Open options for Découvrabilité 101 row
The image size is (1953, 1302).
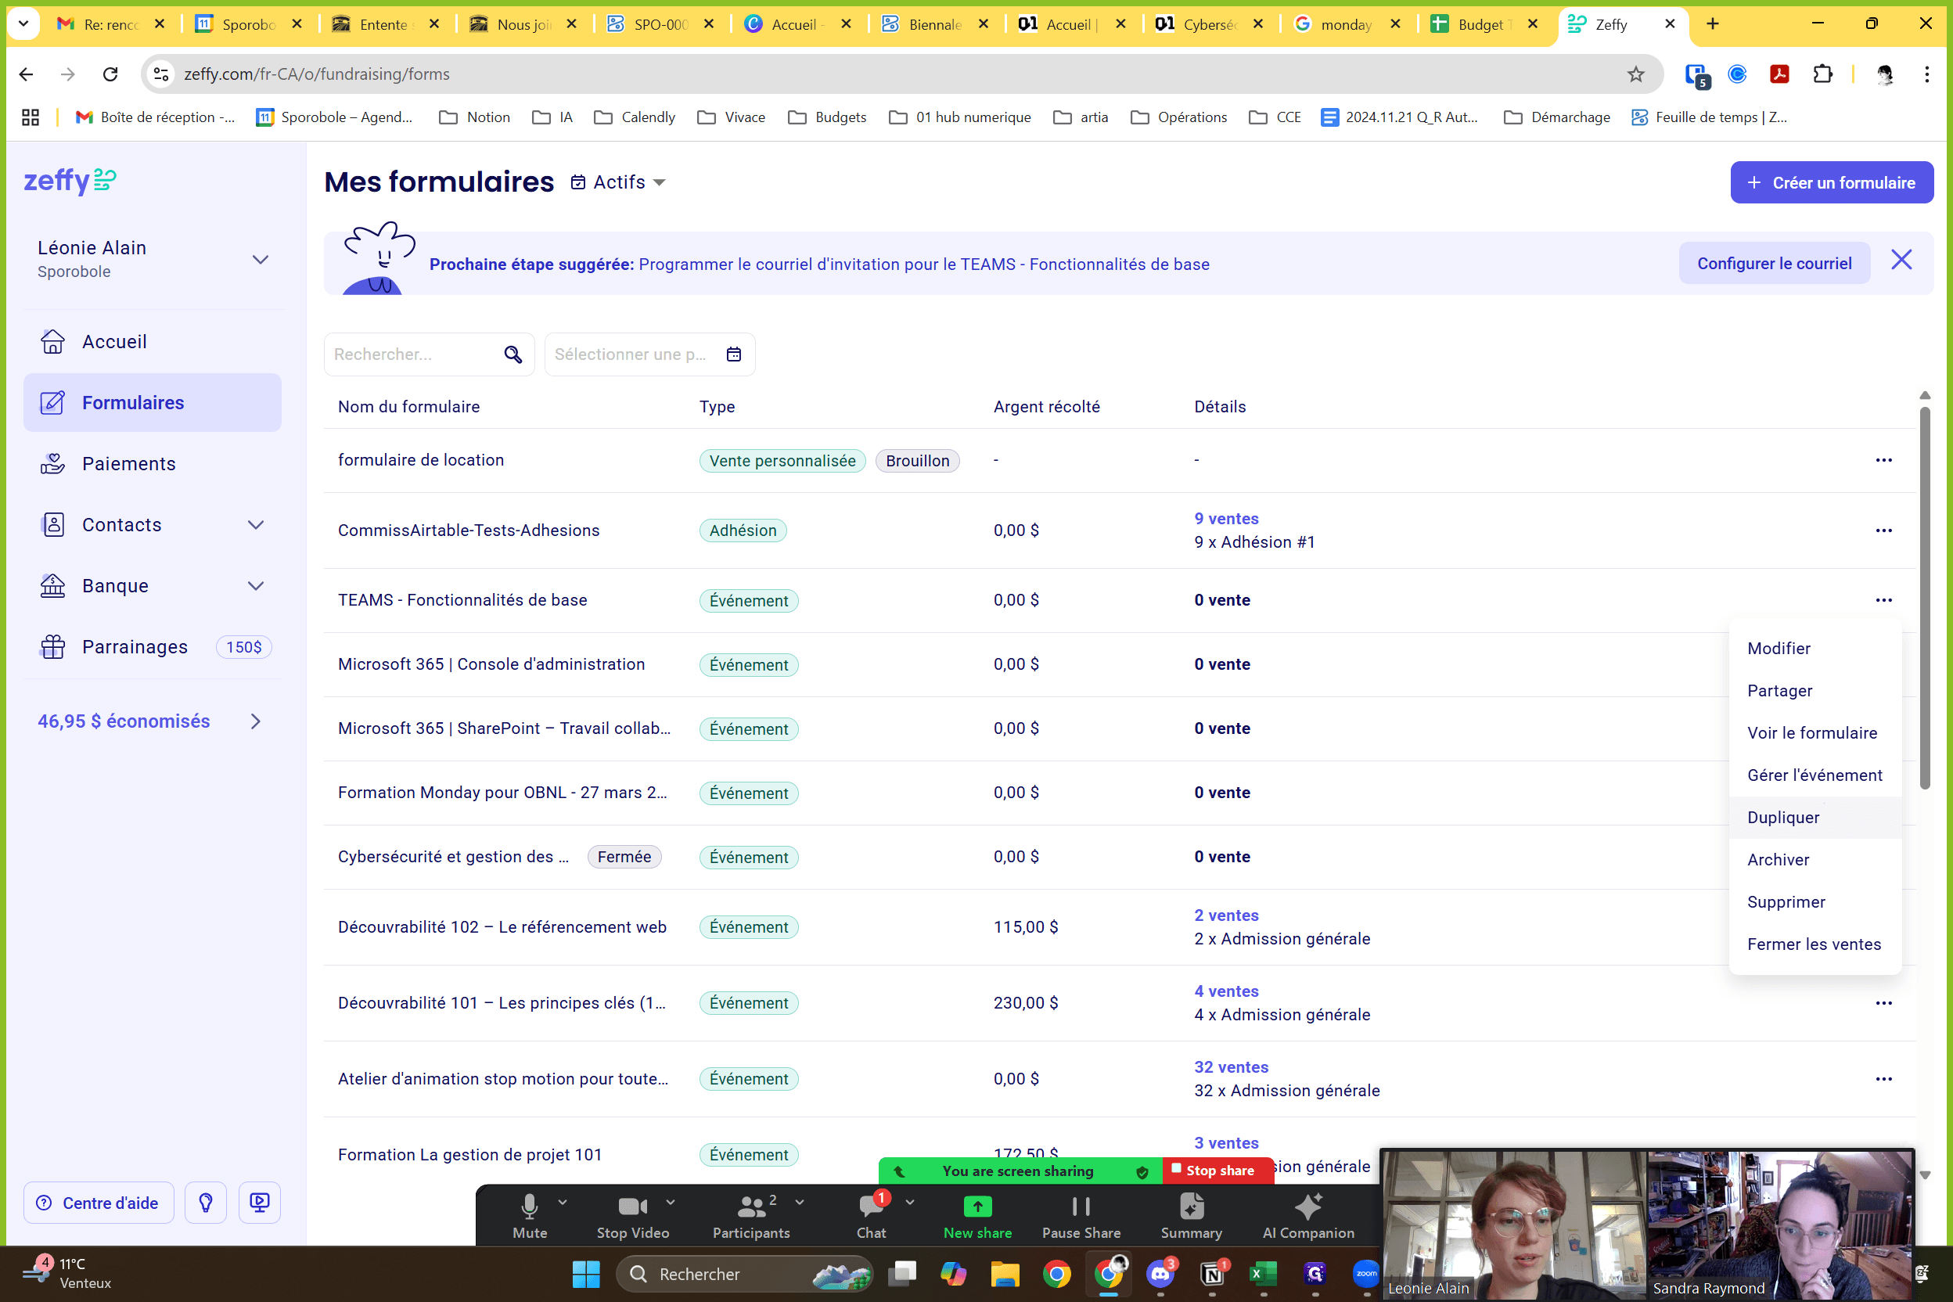(x=1883, y=1003)
